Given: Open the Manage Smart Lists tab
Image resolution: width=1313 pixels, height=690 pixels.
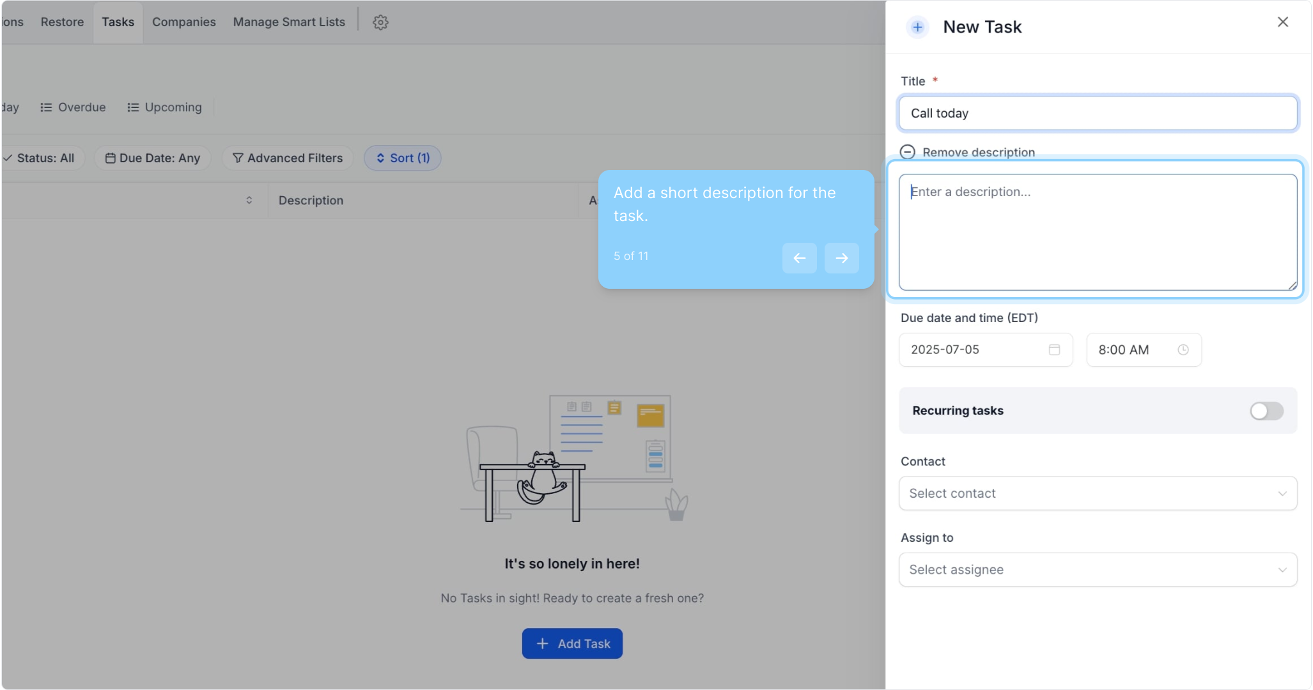Looking at the screenshot, I should 288,22.
